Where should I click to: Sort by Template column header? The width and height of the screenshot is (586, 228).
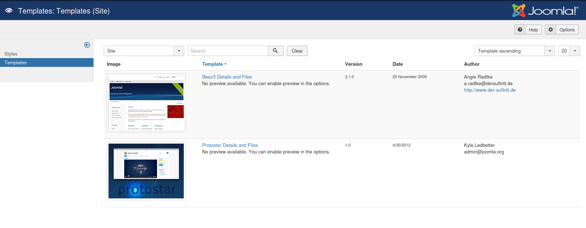pos(214,64)
